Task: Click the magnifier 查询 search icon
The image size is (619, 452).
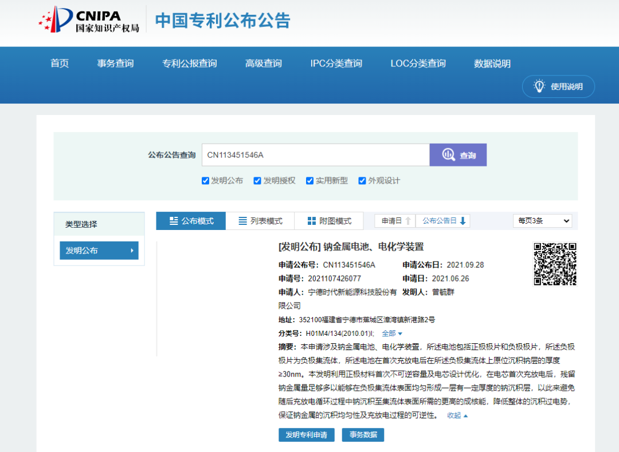Action: pos(448,155)
